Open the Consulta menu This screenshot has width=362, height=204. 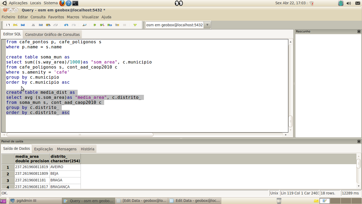[38, 17]
